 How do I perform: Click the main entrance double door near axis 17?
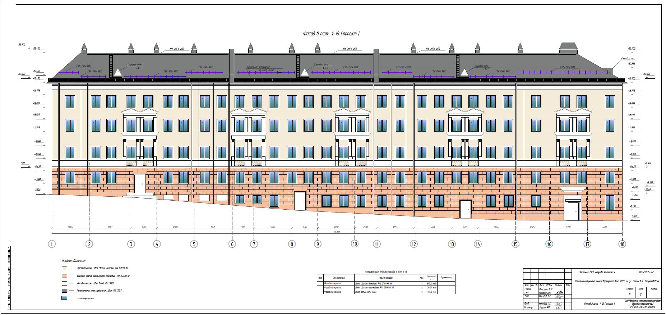pyautogui.click(x=573, y=210)
